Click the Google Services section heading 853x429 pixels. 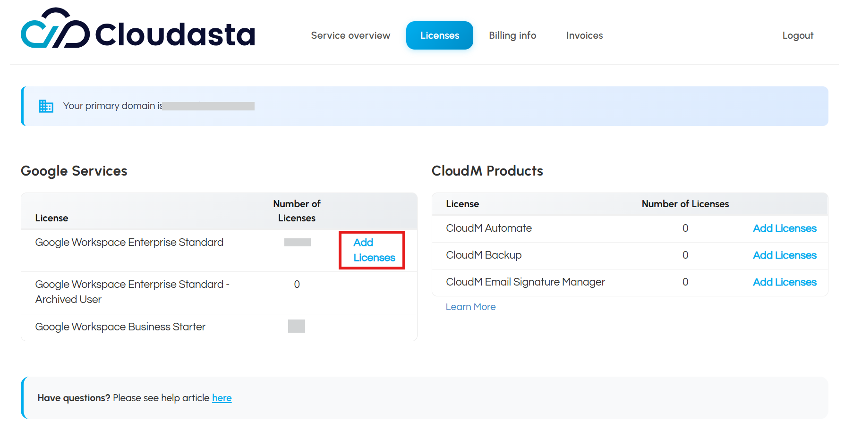tap(74, 171)
